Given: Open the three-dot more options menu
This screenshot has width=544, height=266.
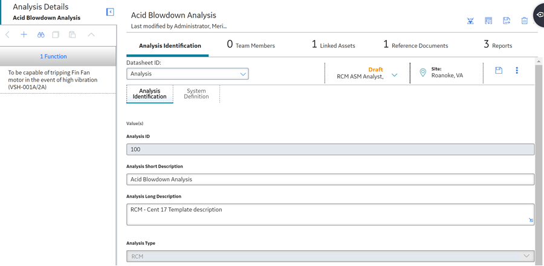Looking at the screenshot, I should coord(517,70).
